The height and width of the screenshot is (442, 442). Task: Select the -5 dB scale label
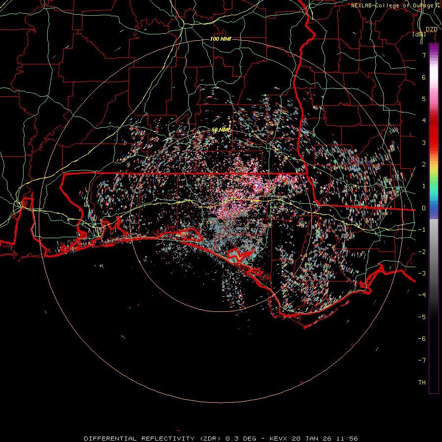422,317
